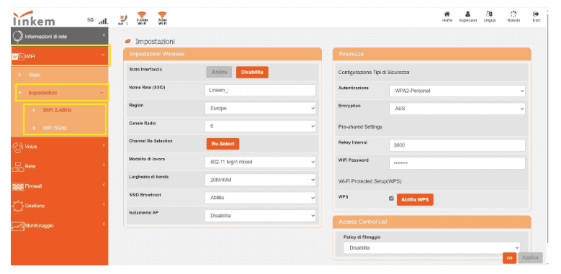
Task: Expand the Voice sidebar menu
Action: 59,147
